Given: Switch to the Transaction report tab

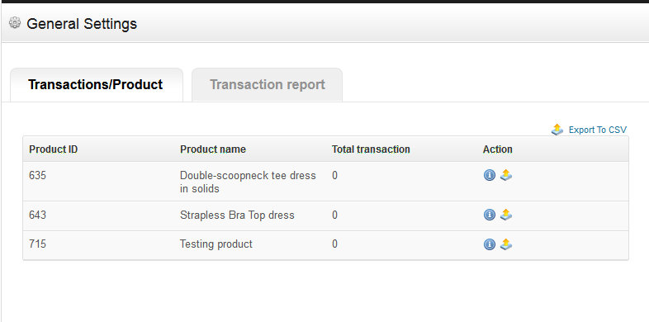Looking at the screenshot, I should (x=267, y=85).
